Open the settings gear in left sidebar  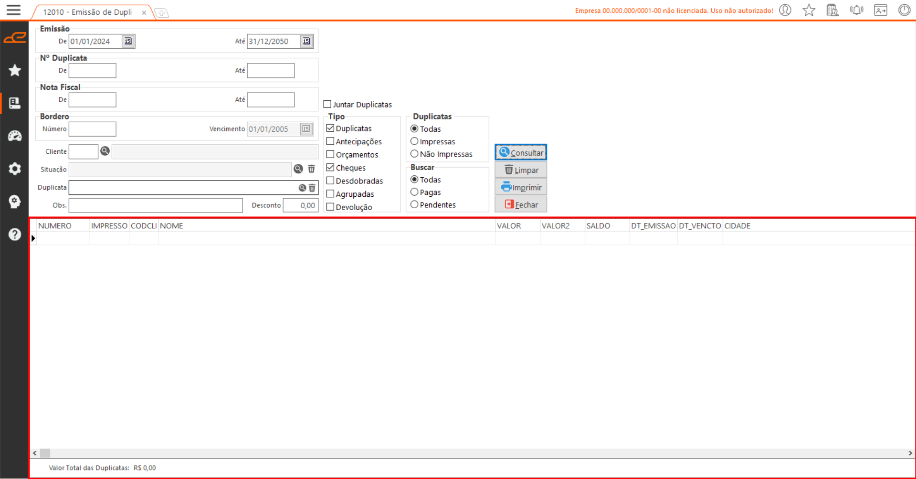tap(15, 169)
